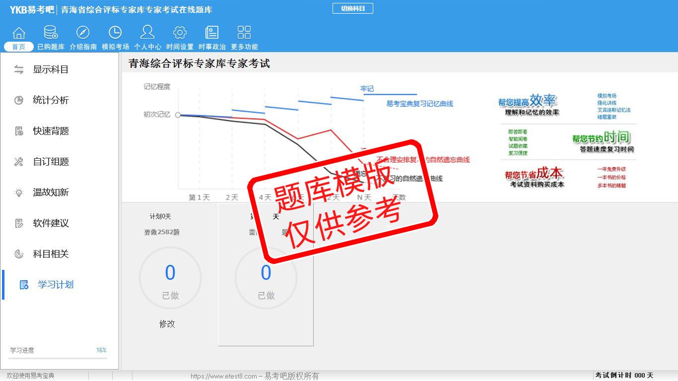Click the 学习进度 progress bar

(x=58, y=358)
